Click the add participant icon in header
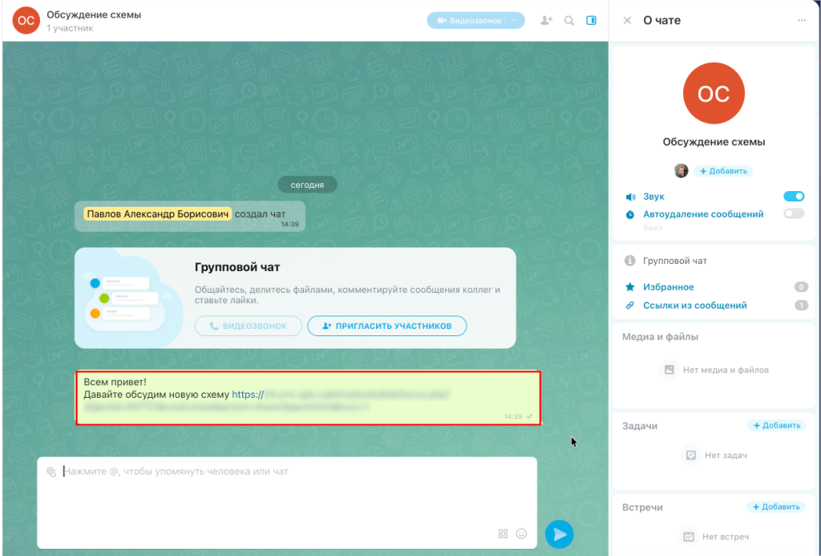The width and height of the screenshot is (821, 556). [546, 21]
